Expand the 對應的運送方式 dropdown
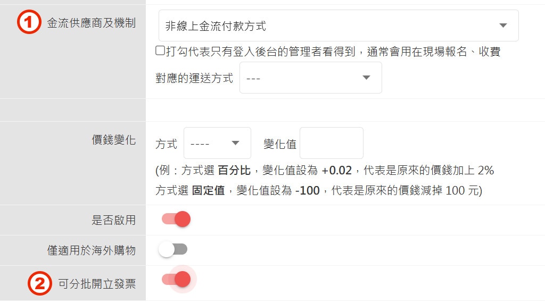This screenshot has width=545, height=303. tap(310, 78)
